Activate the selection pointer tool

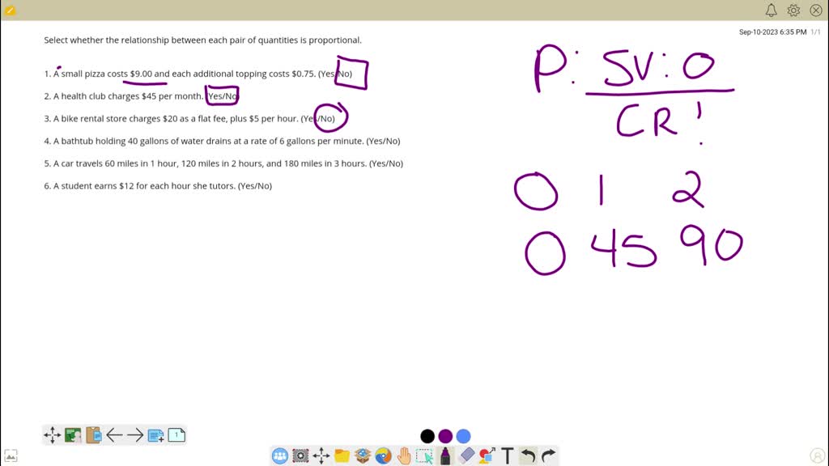tap(425, 455)
